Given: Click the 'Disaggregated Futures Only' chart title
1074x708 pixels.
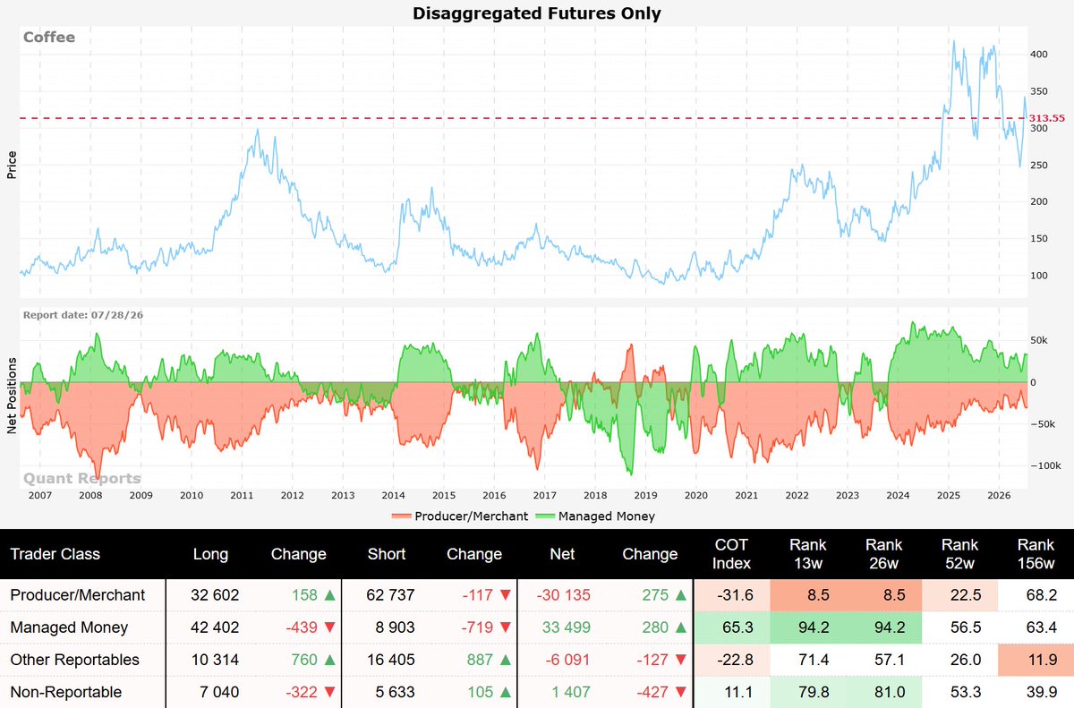Looking at the screenshot, I should (536, 13).
